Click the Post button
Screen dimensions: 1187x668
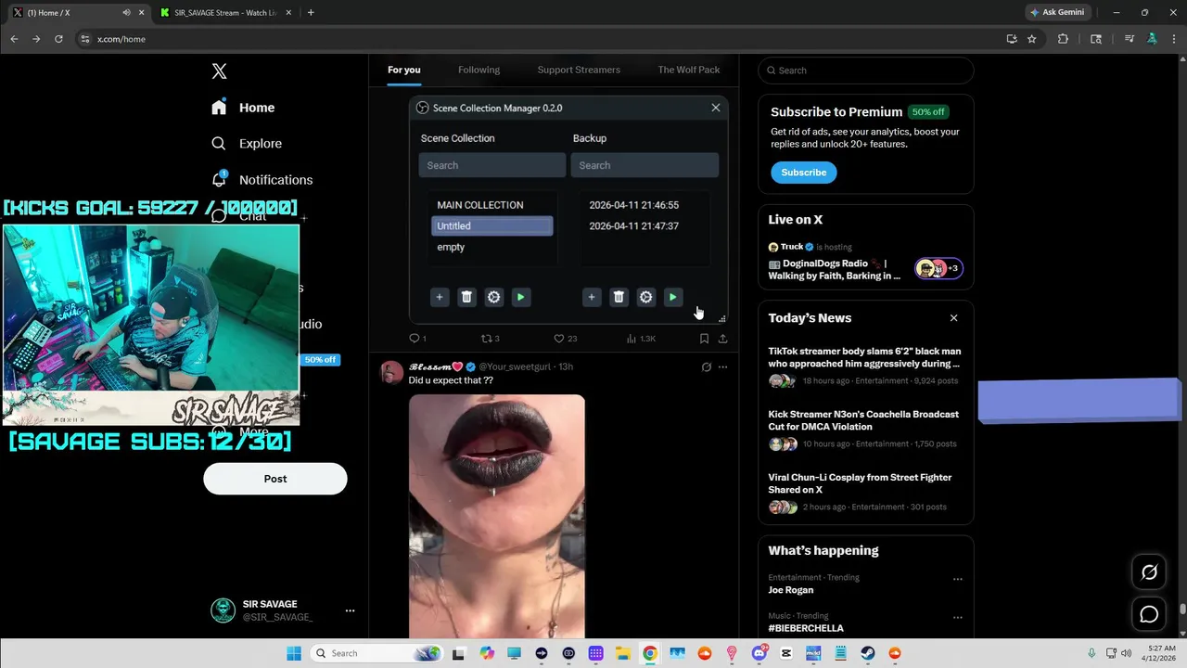(x=275, y=479)
